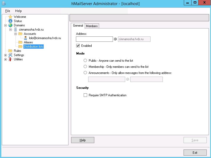
Task: Open the Help menu
Action: tap(18, 11)
